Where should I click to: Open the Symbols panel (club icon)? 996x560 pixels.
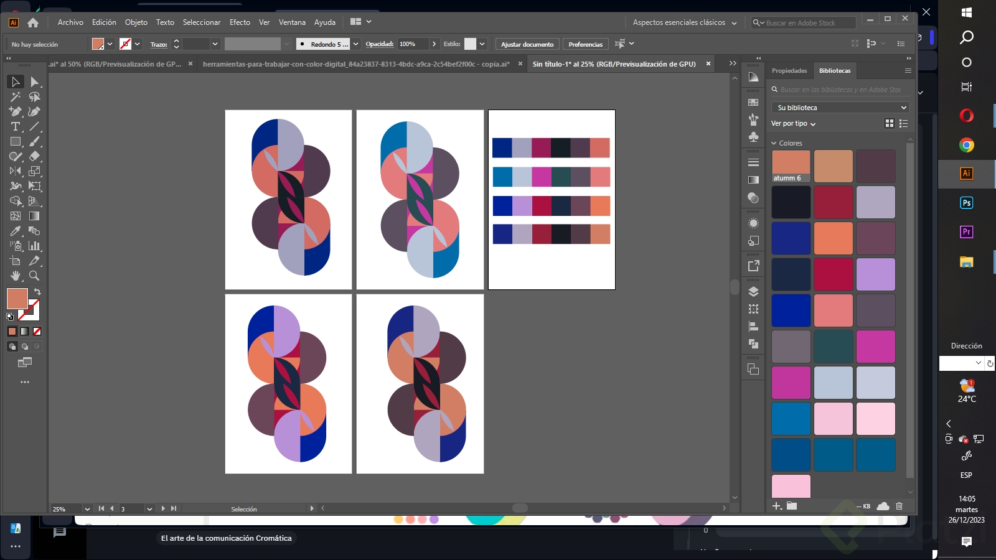(753, 137)
